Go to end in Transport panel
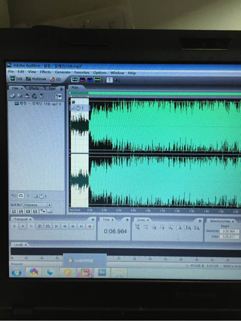 [x=81, y=226]
